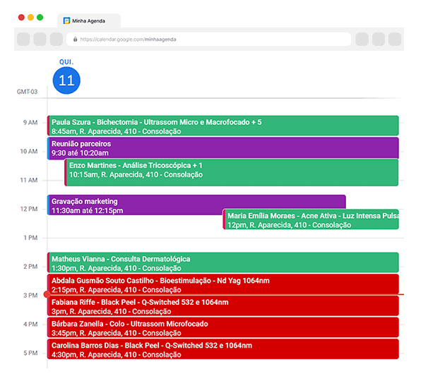This screenshot has width=428, height=381.
Task: Close the window with the red dot
Action: point(21,17)
